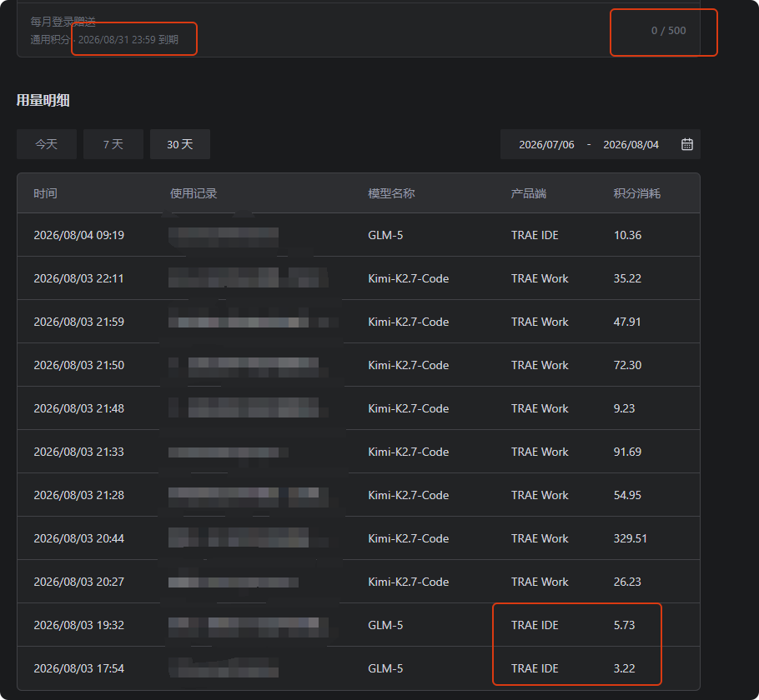Click the 积分消耗 column header

pos(637,193)
